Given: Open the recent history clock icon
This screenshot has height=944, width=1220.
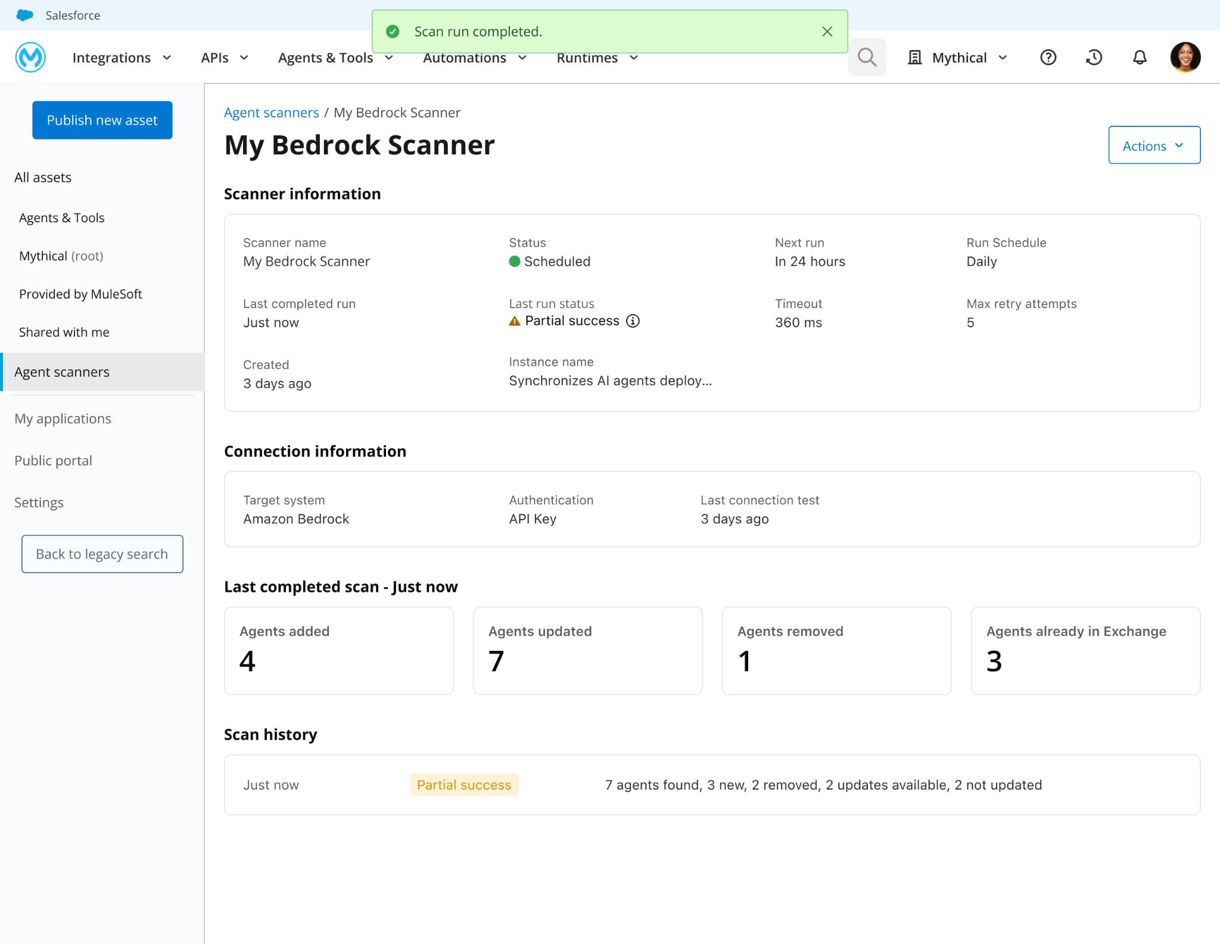Looking at the screenshot, I should tap(1094, 57).
